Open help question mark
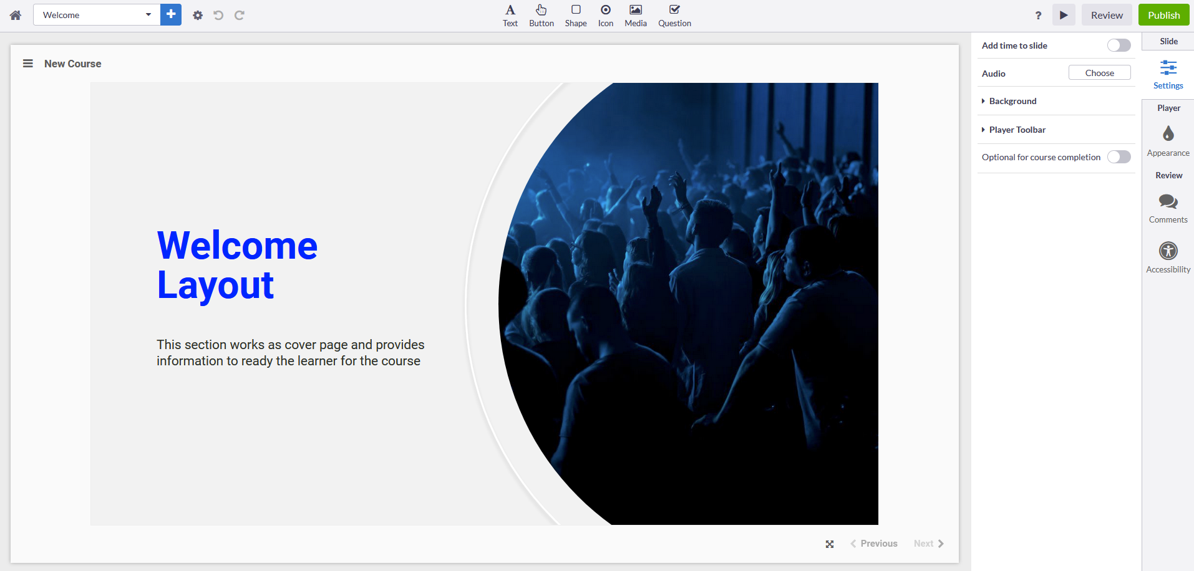The width and height of the screenshot is (1194, 571). point(1038,16)
